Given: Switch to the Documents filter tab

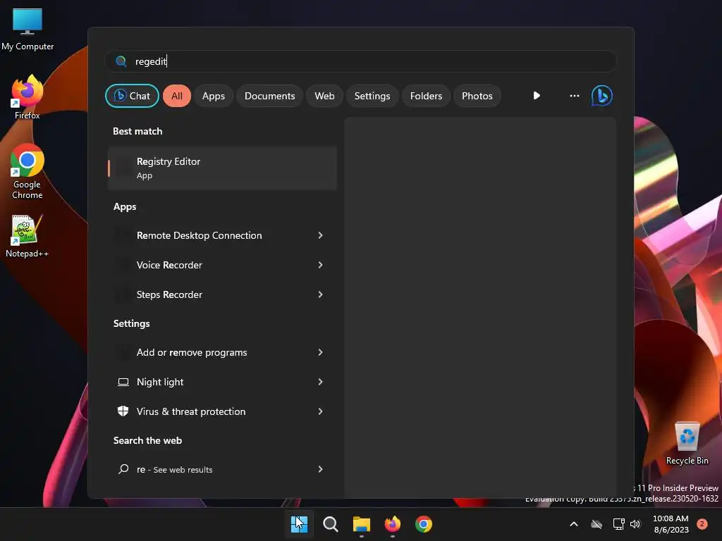Looking at the screenshot, I should coord(269,96).
